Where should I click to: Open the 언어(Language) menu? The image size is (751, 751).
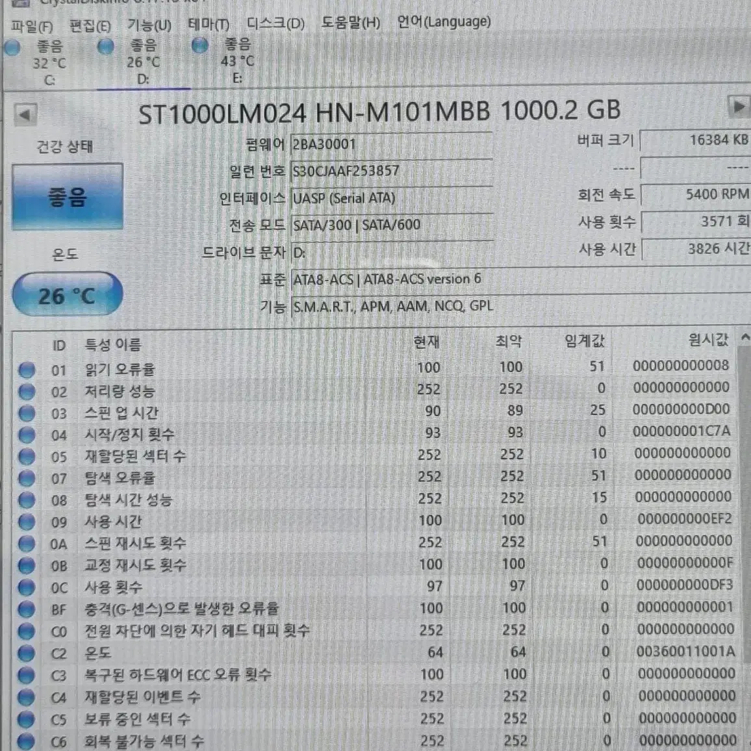click(444, 21)
